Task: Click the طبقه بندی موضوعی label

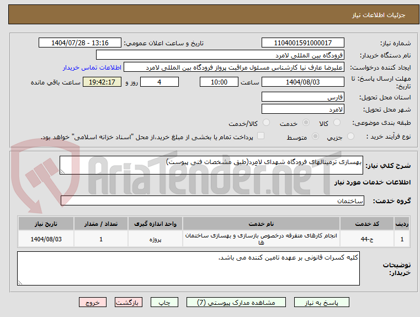Action: [x=381, y=123]
